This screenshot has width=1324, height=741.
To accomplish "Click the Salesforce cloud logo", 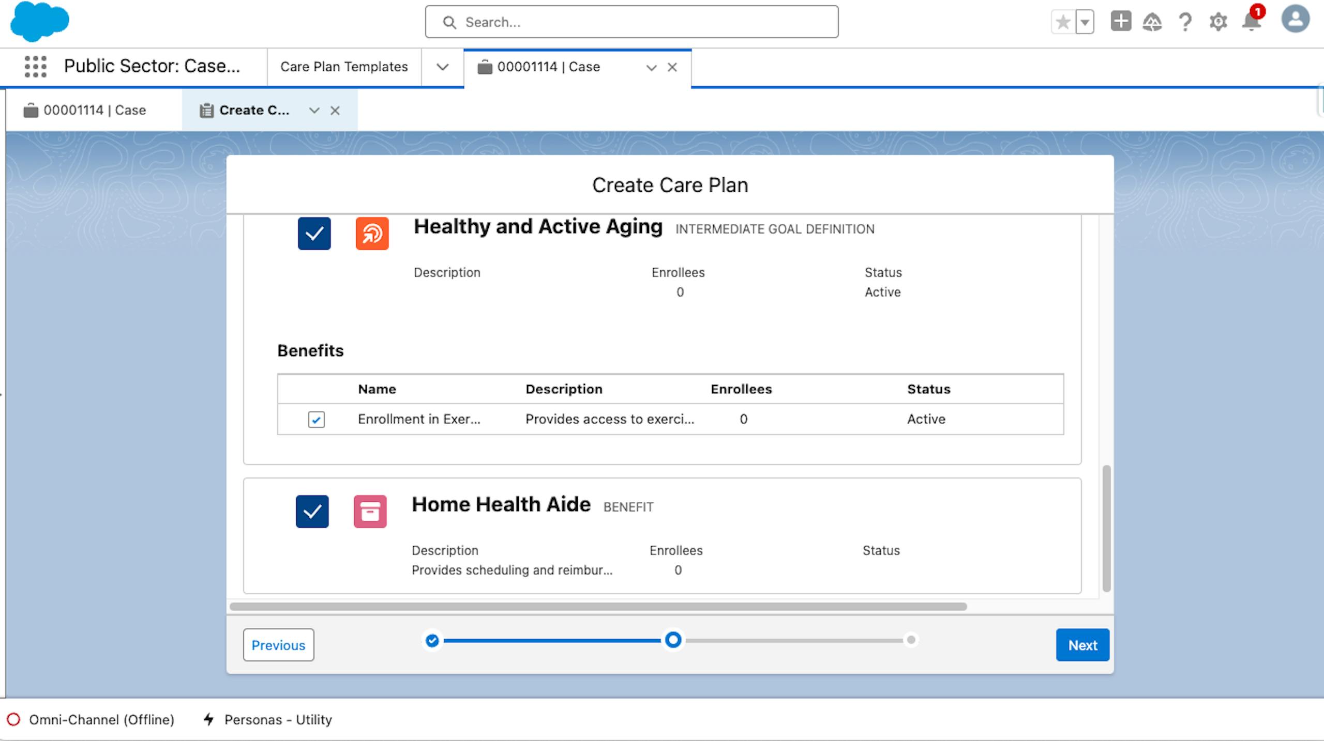I will pyautogui.click(x=39, y=22).
